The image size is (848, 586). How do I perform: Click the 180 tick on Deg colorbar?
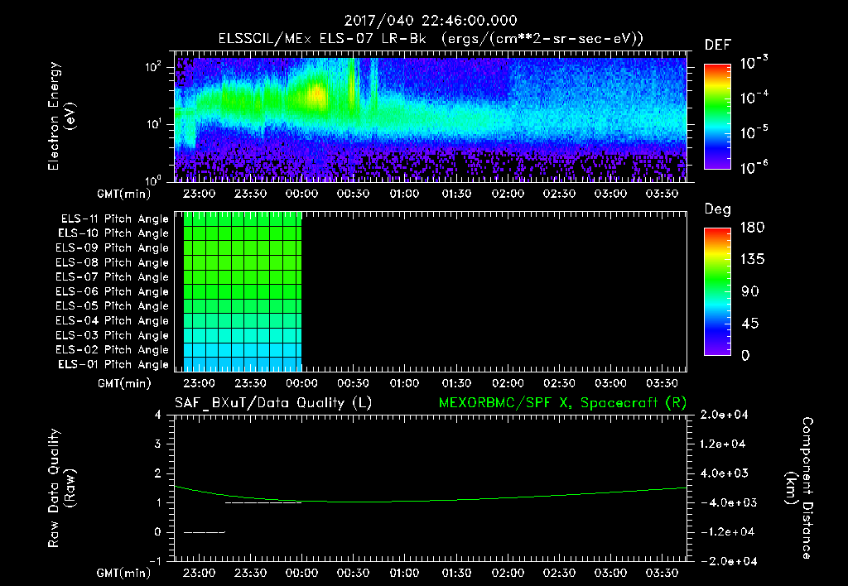click(x=752, y=228)
